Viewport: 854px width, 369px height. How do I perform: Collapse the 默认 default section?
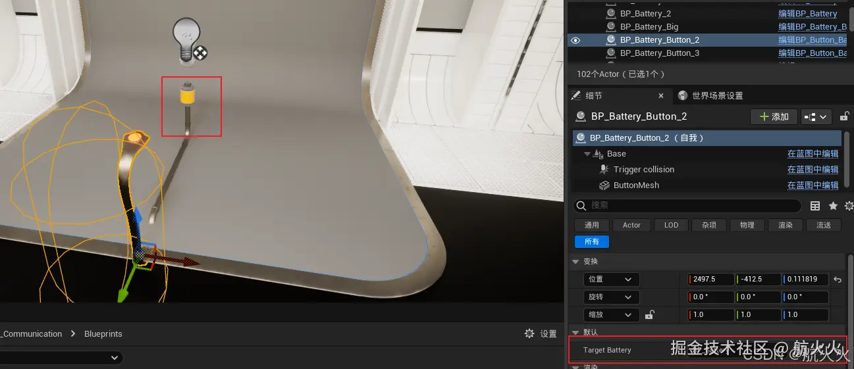pyautogui.click(x=575, y=333)
